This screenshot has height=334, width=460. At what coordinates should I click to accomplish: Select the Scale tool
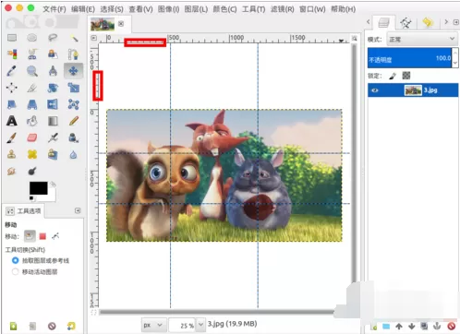click(x=74, y=88)
